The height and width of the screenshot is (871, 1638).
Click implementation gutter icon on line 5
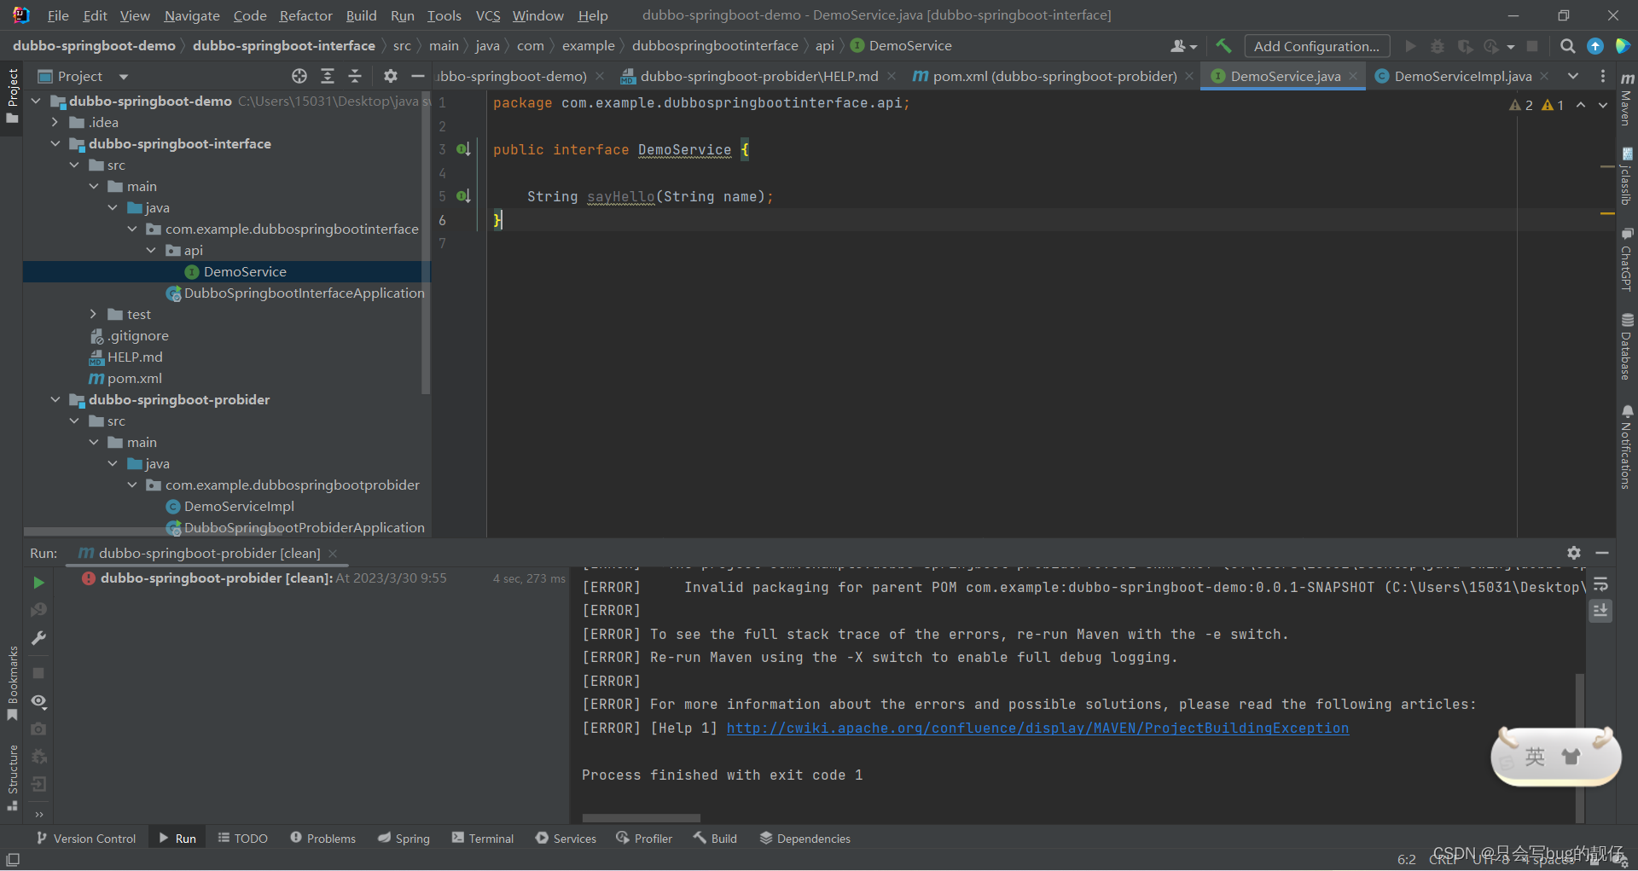[x=463, y=196]
